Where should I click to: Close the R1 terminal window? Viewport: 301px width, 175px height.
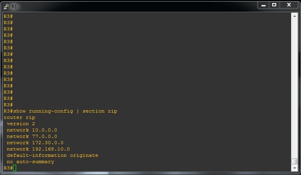click(x=289, y=5)
